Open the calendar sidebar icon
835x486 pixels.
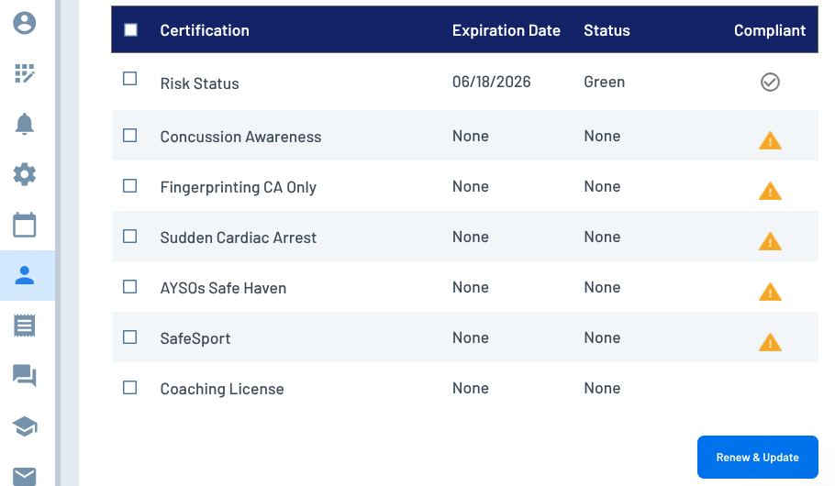pyautogui.click(x=25, y=225)
